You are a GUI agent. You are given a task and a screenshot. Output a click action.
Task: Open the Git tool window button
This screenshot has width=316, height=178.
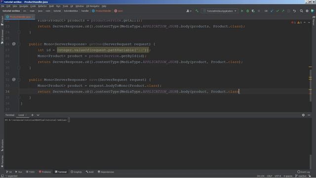(x=9, y=172)
